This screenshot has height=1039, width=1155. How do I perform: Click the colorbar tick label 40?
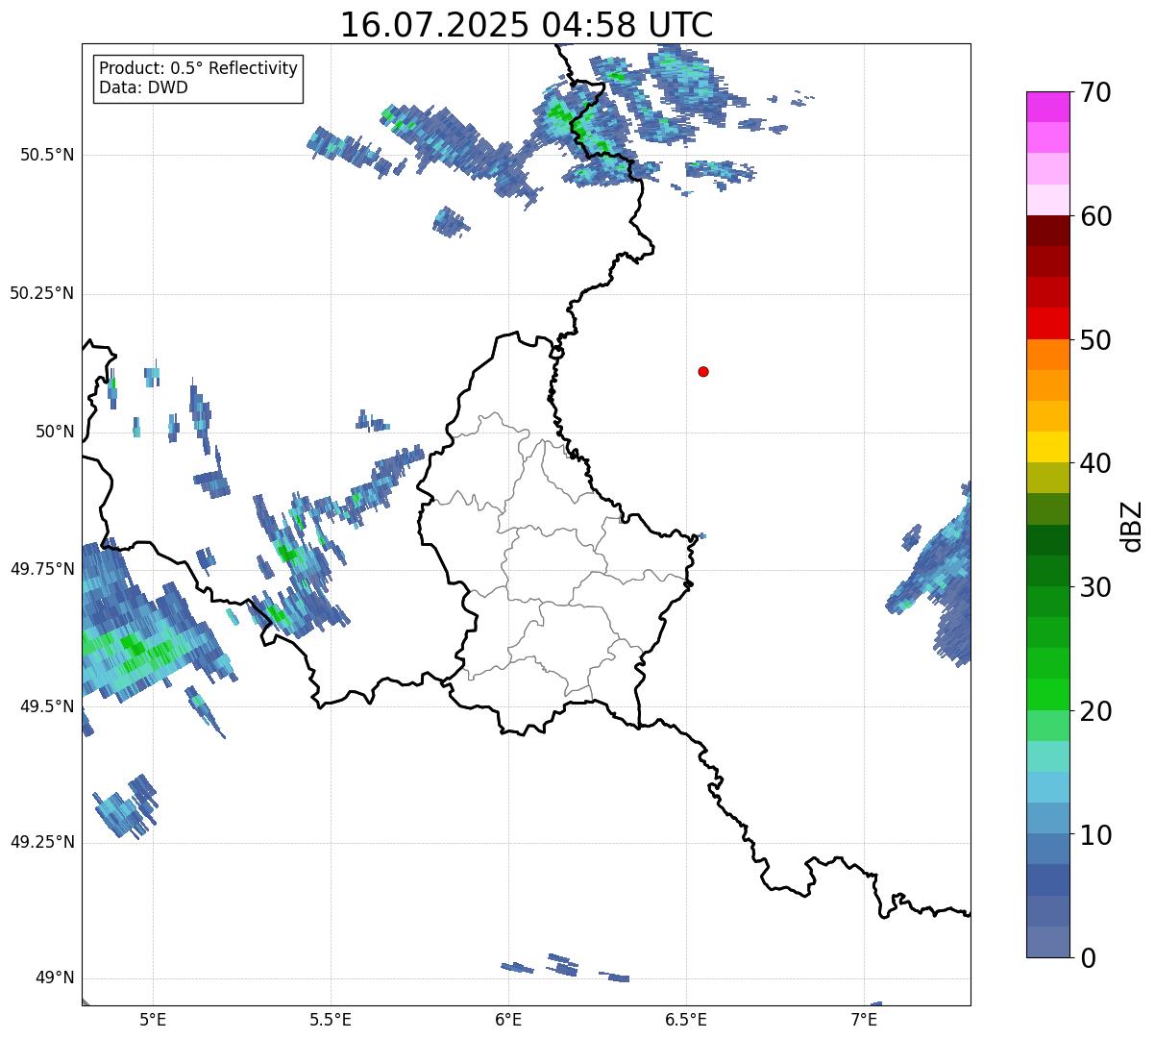click(1095, 463)
